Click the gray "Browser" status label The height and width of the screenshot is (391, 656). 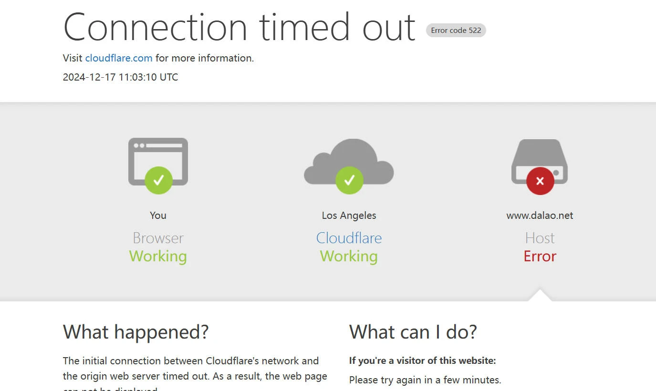click(x=158, y=238)
